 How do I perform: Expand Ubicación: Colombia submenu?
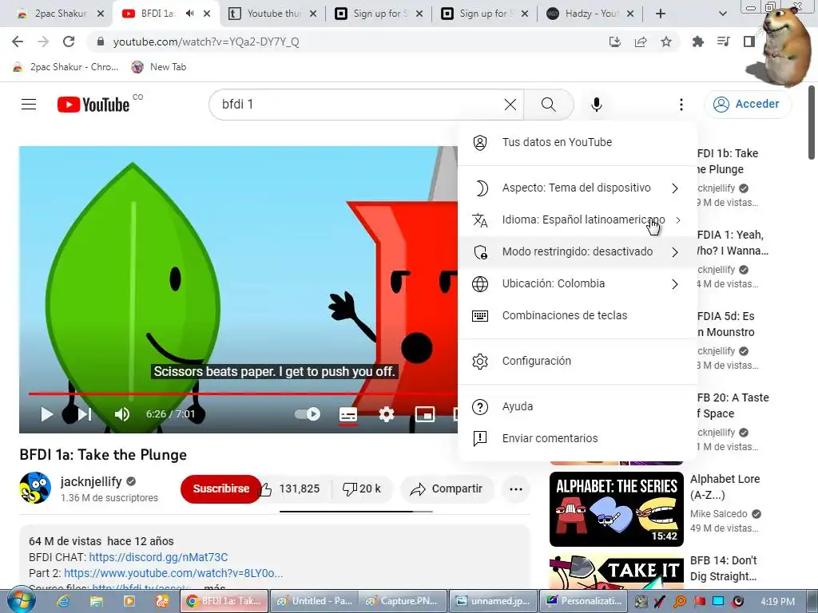578,283
